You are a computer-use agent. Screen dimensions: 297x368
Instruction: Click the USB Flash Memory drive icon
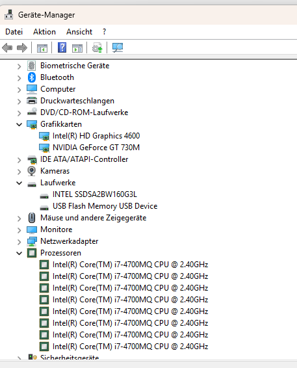(x=44, y=207)
